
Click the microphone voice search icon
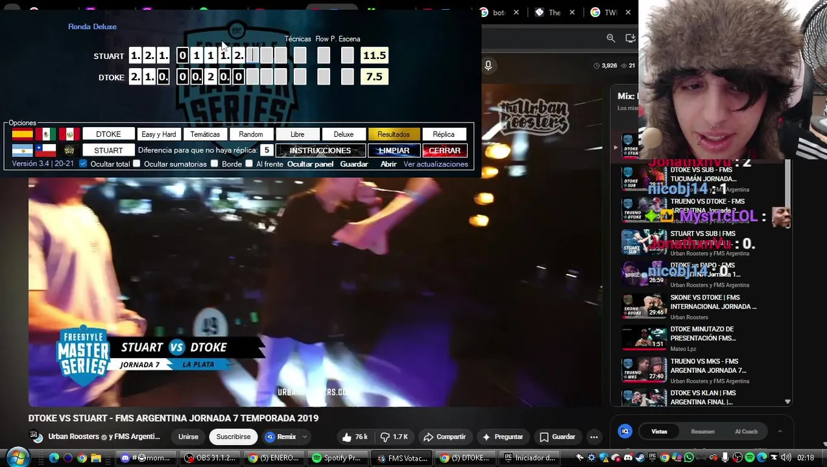point(488,65)
